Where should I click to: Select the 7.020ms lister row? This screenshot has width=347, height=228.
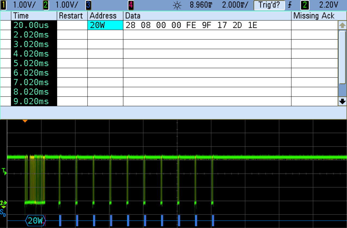tap(169, 82)
